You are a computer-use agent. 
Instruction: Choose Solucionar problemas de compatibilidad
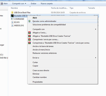pyautogui.click(x=63, y=25)
